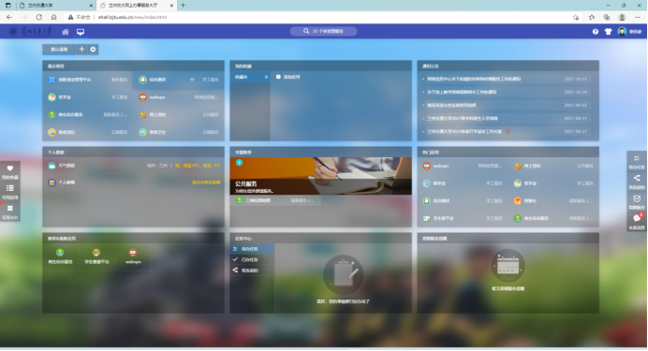Click the 添加应用 button in favorites panel
The width and height of the screenshot is (648, 351).
pos(288,77)
